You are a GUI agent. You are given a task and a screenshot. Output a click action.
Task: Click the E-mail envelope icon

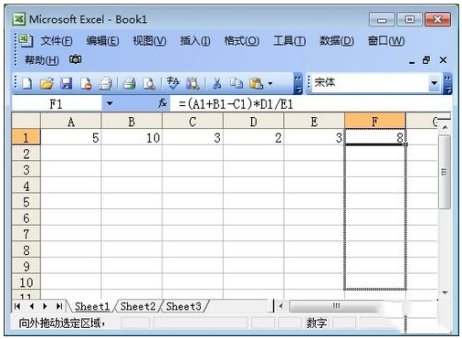[105, 84]
